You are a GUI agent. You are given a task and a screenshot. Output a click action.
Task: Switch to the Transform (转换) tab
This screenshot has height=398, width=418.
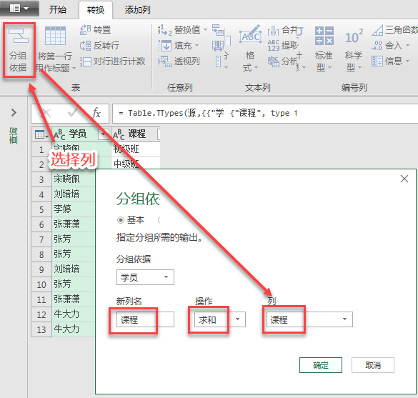tap(96, 10)
